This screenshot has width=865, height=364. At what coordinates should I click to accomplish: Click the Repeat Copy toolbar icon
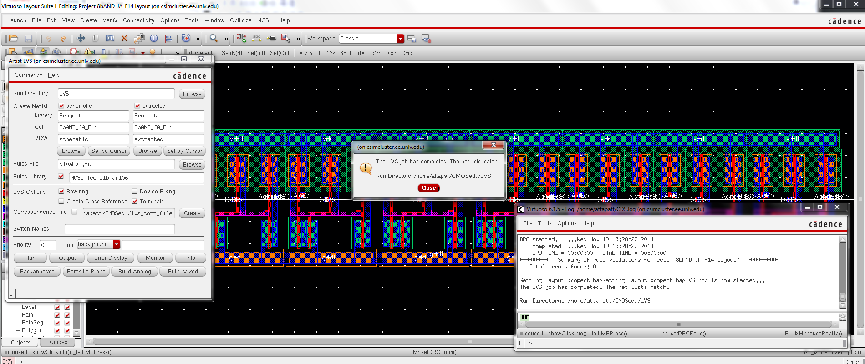[x=139, y=38]
